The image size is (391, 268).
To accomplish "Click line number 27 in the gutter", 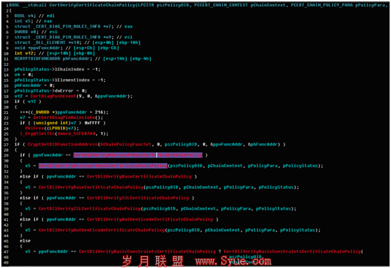I will (6, 145).
